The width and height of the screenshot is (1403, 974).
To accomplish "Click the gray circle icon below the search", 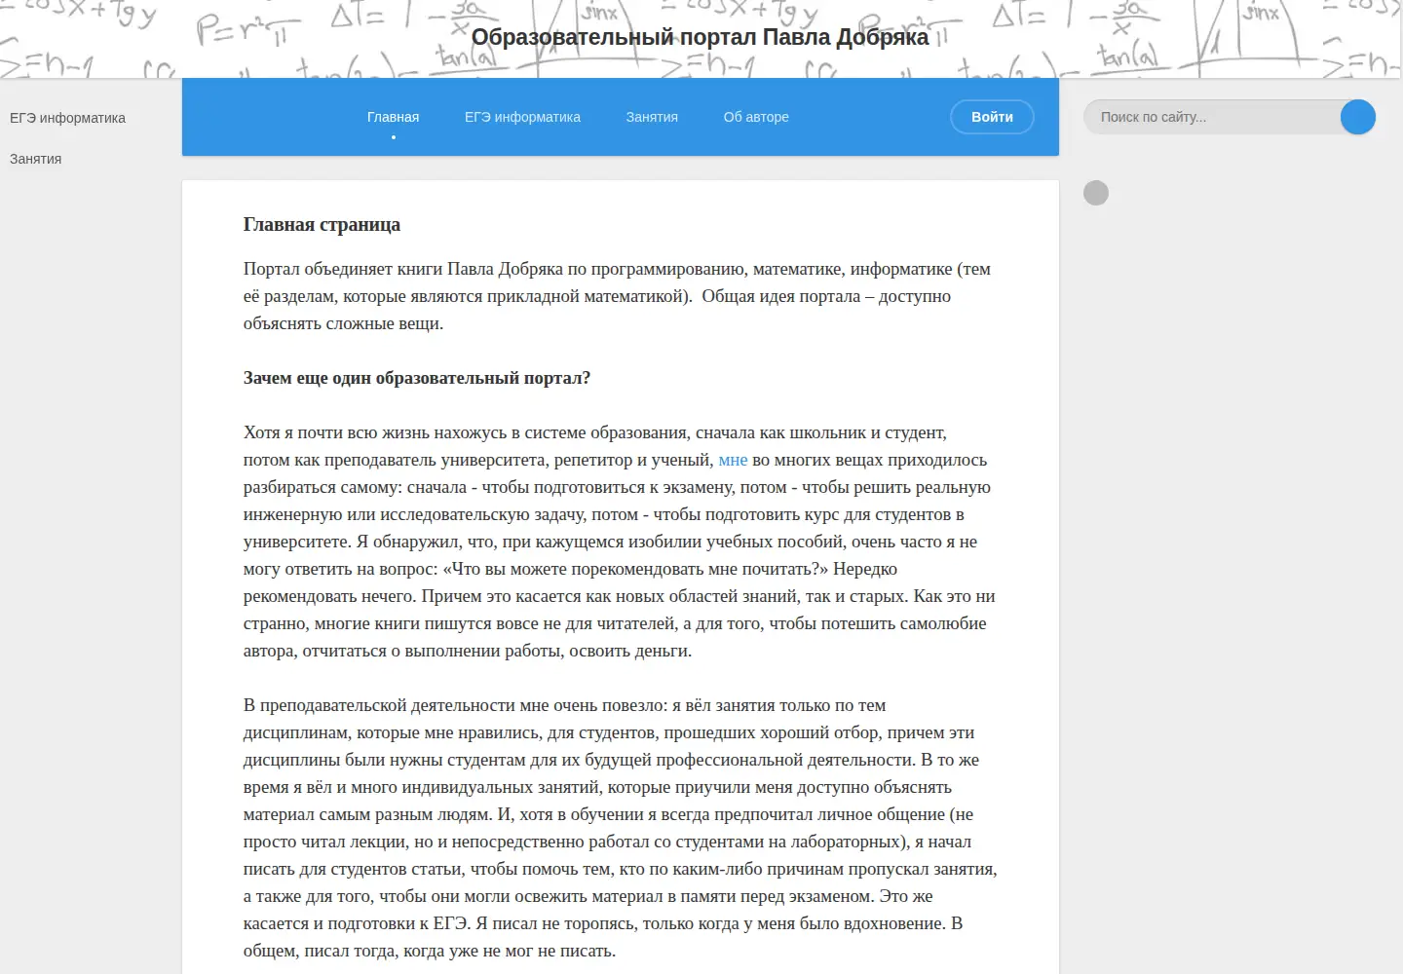I will pos(1096,193).
